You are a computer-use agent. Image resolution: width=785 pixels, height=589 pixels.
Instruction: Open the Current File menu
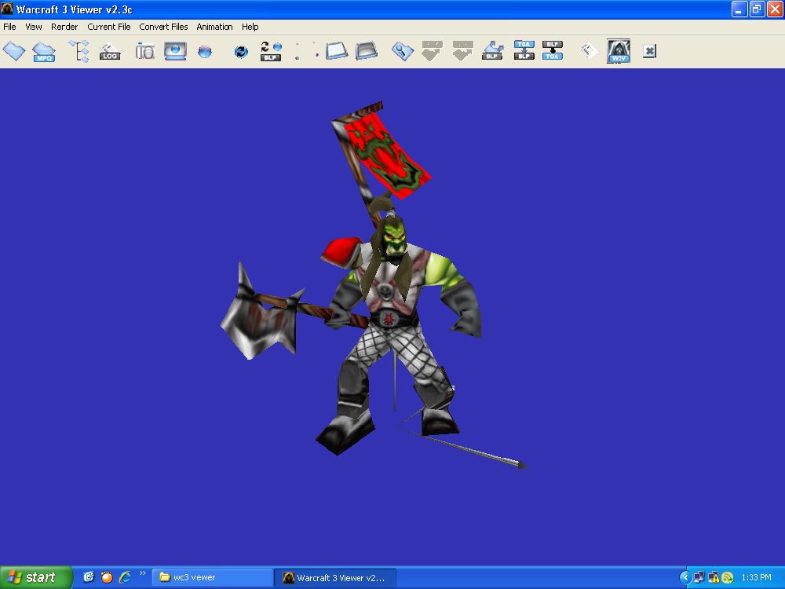pyautogui.click(x=108, y=27)
